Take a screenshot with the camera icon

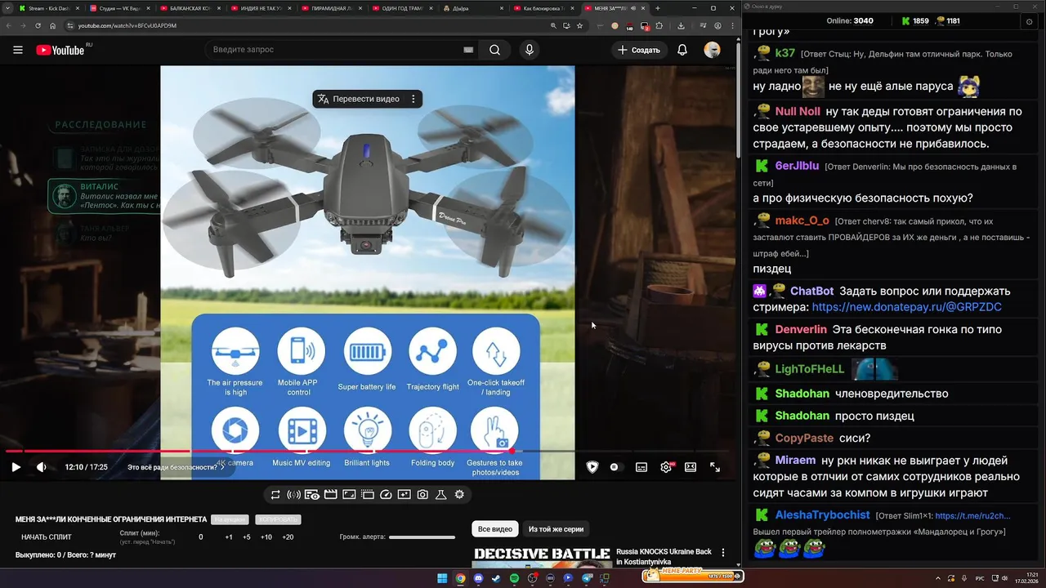pyautogui.click(x=422, y=494)
